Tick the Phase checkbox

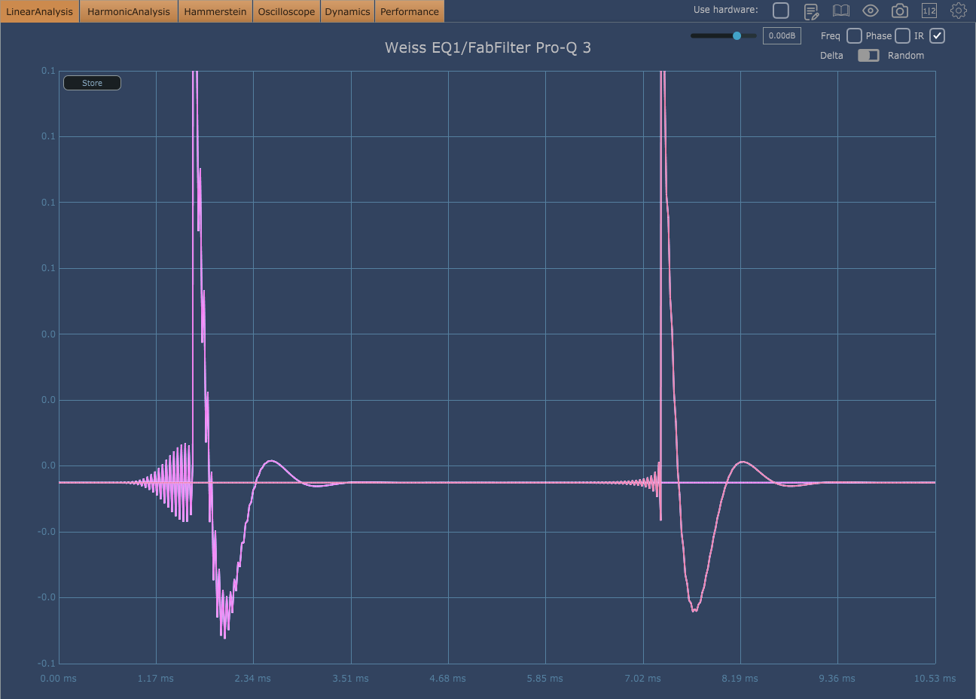(x=902, y=35)
